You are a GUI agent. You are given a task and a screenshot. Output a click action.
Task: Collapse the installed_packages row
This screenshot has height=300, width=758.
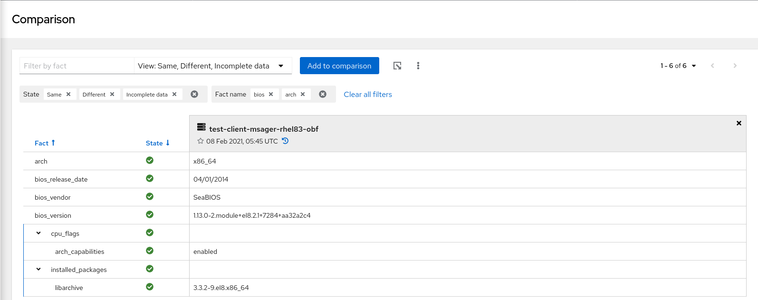point(38,270)
